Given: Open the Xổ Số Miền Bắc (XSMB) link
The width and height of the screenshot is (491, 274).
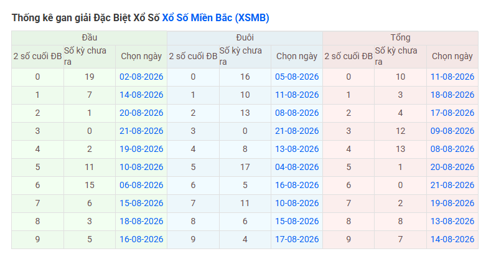Looking at the screenshot, I should pyautogui.click(x=215, y=17).
